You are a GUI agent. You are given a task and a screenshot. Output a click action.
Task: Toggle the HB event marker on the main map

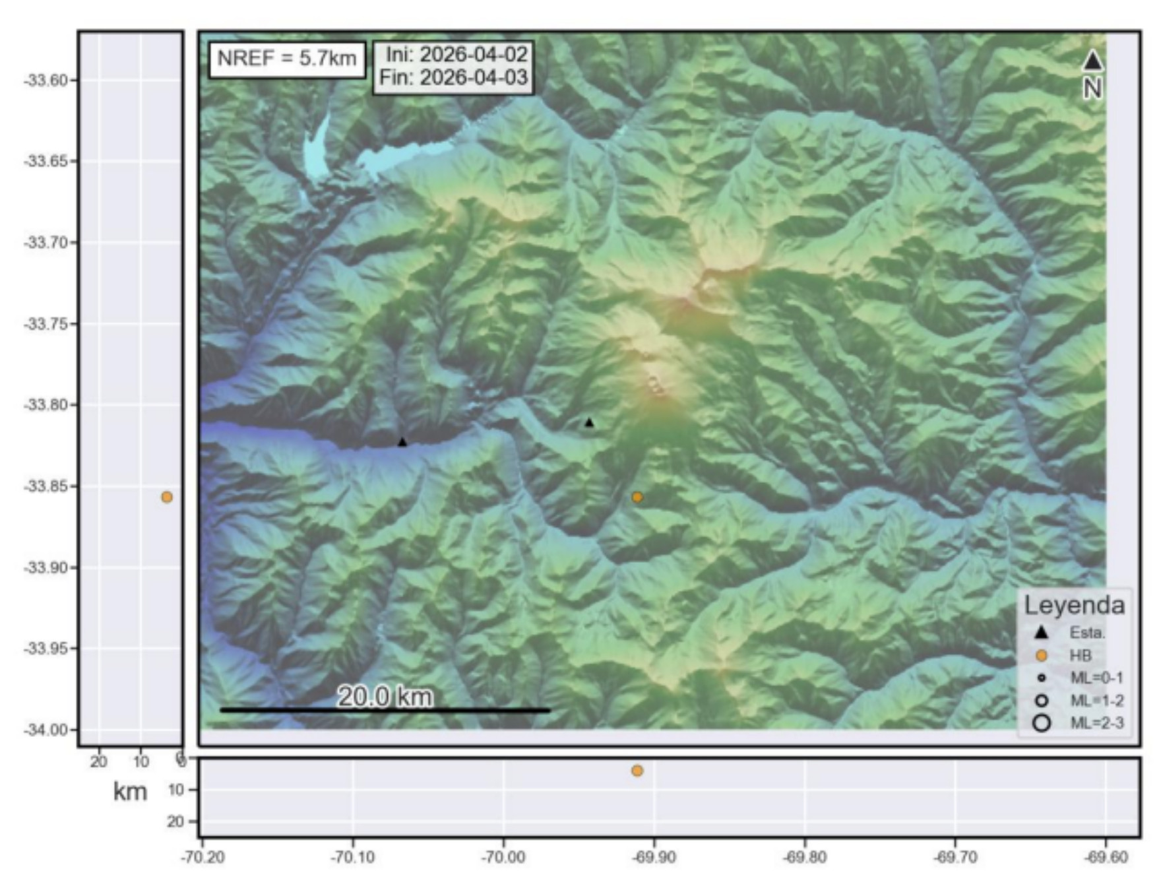point(637,497)
